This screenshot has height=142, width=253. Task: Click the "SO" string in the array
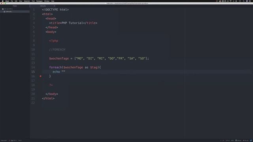click(142, 58)
